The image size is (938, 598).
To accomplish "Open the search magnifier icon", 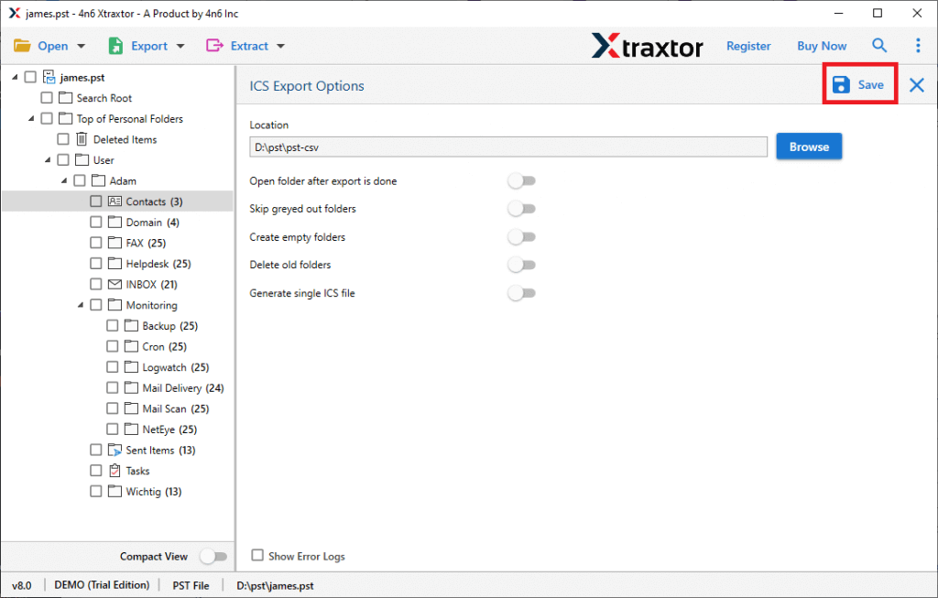I will tap(878, 46).
